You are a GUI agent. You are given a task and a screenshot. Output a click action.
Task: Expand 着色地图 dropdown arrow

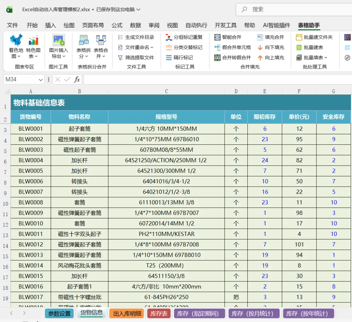[19, 56]
